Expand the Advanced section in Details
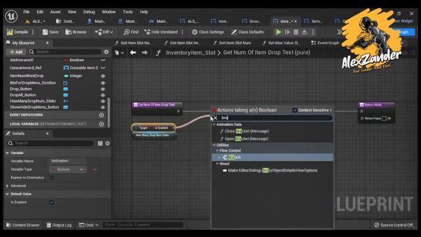The image size is (421, 237). coord(7,186)
